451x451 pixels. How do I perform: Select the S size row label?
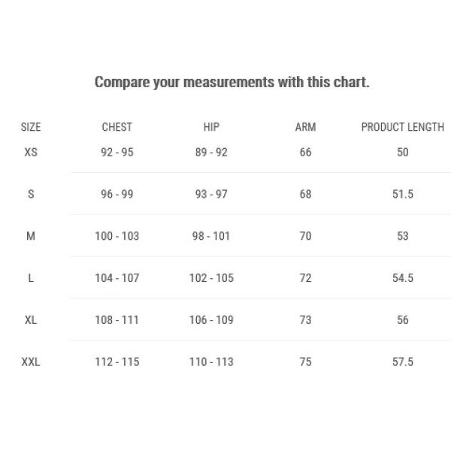[31, 194]
